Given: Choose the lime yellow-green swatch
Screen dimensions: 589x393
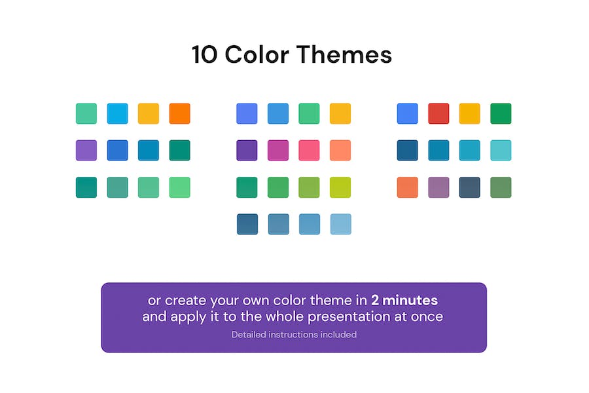Looking at the screenshot, I should pyautogui.click(x=340, y=187).
